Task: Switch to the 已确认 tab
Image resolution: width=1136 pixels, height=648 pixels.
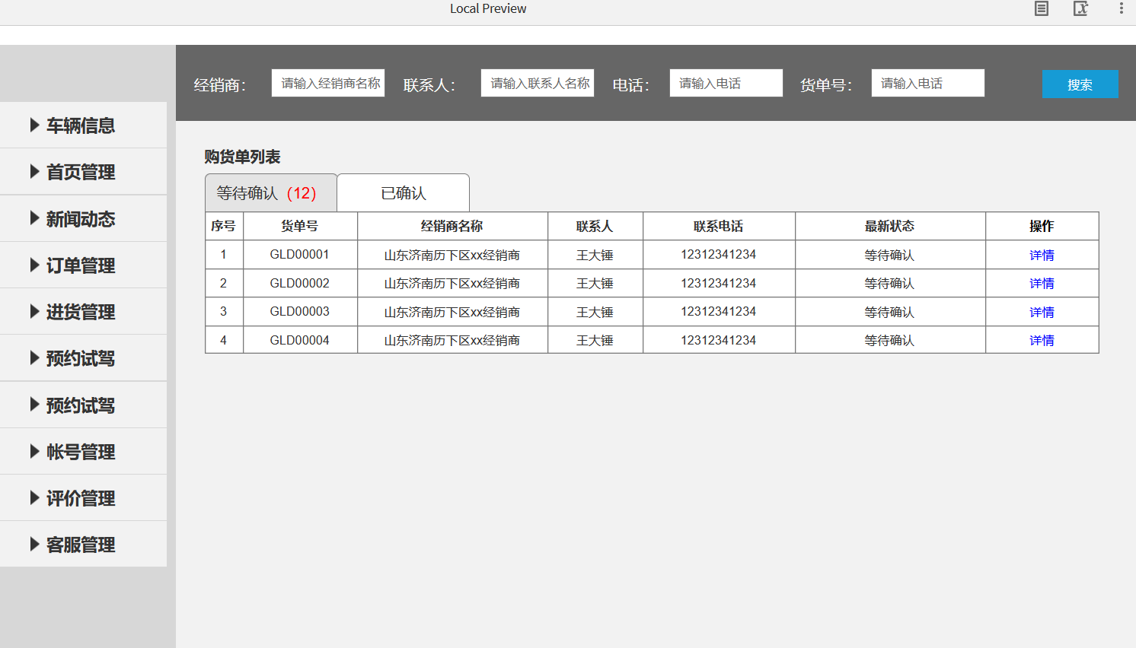Action: [x=403, y=193]
